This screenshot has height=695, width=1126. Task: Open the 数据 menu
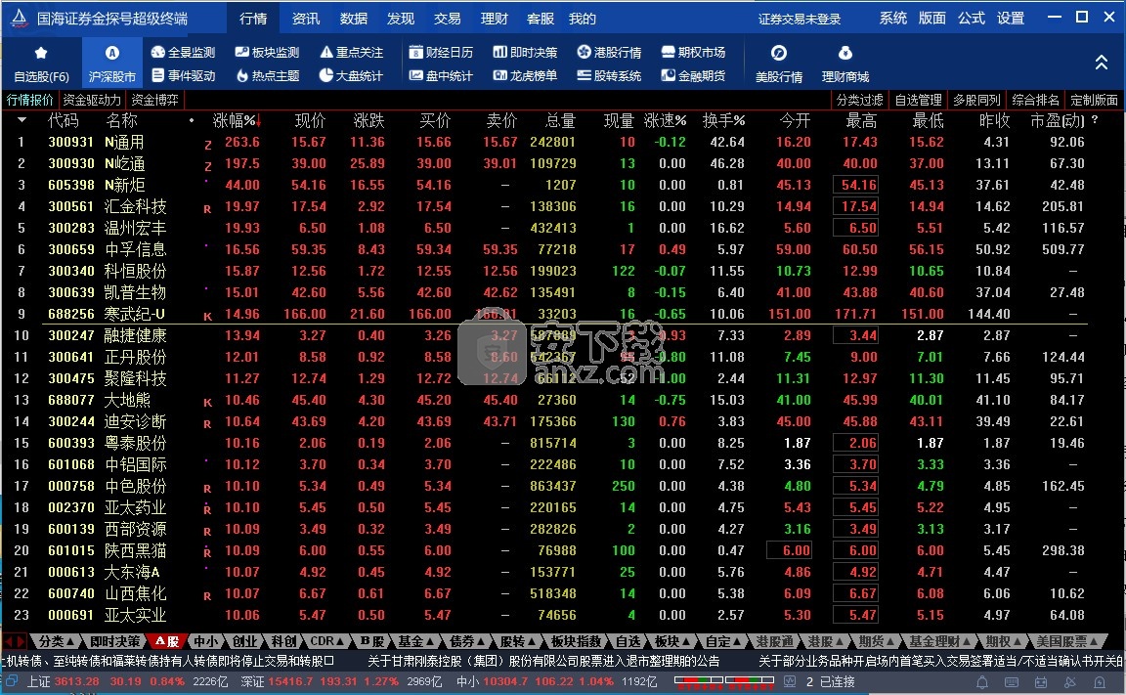(353, 19)
